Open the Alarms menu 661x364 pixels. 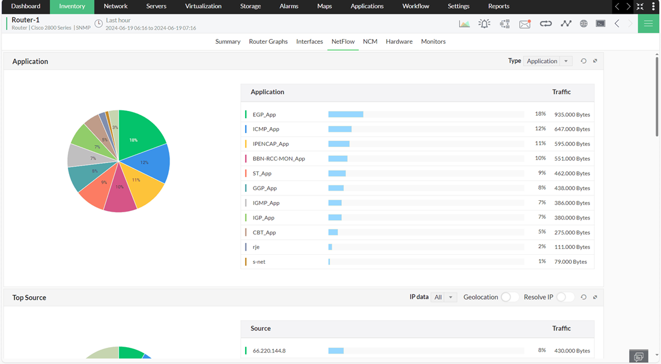[x=289, y=7]
